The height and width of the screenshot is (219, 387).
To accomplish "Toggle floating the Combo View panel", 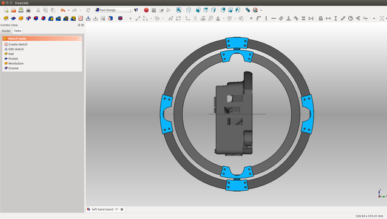I will tap(79, 25).
